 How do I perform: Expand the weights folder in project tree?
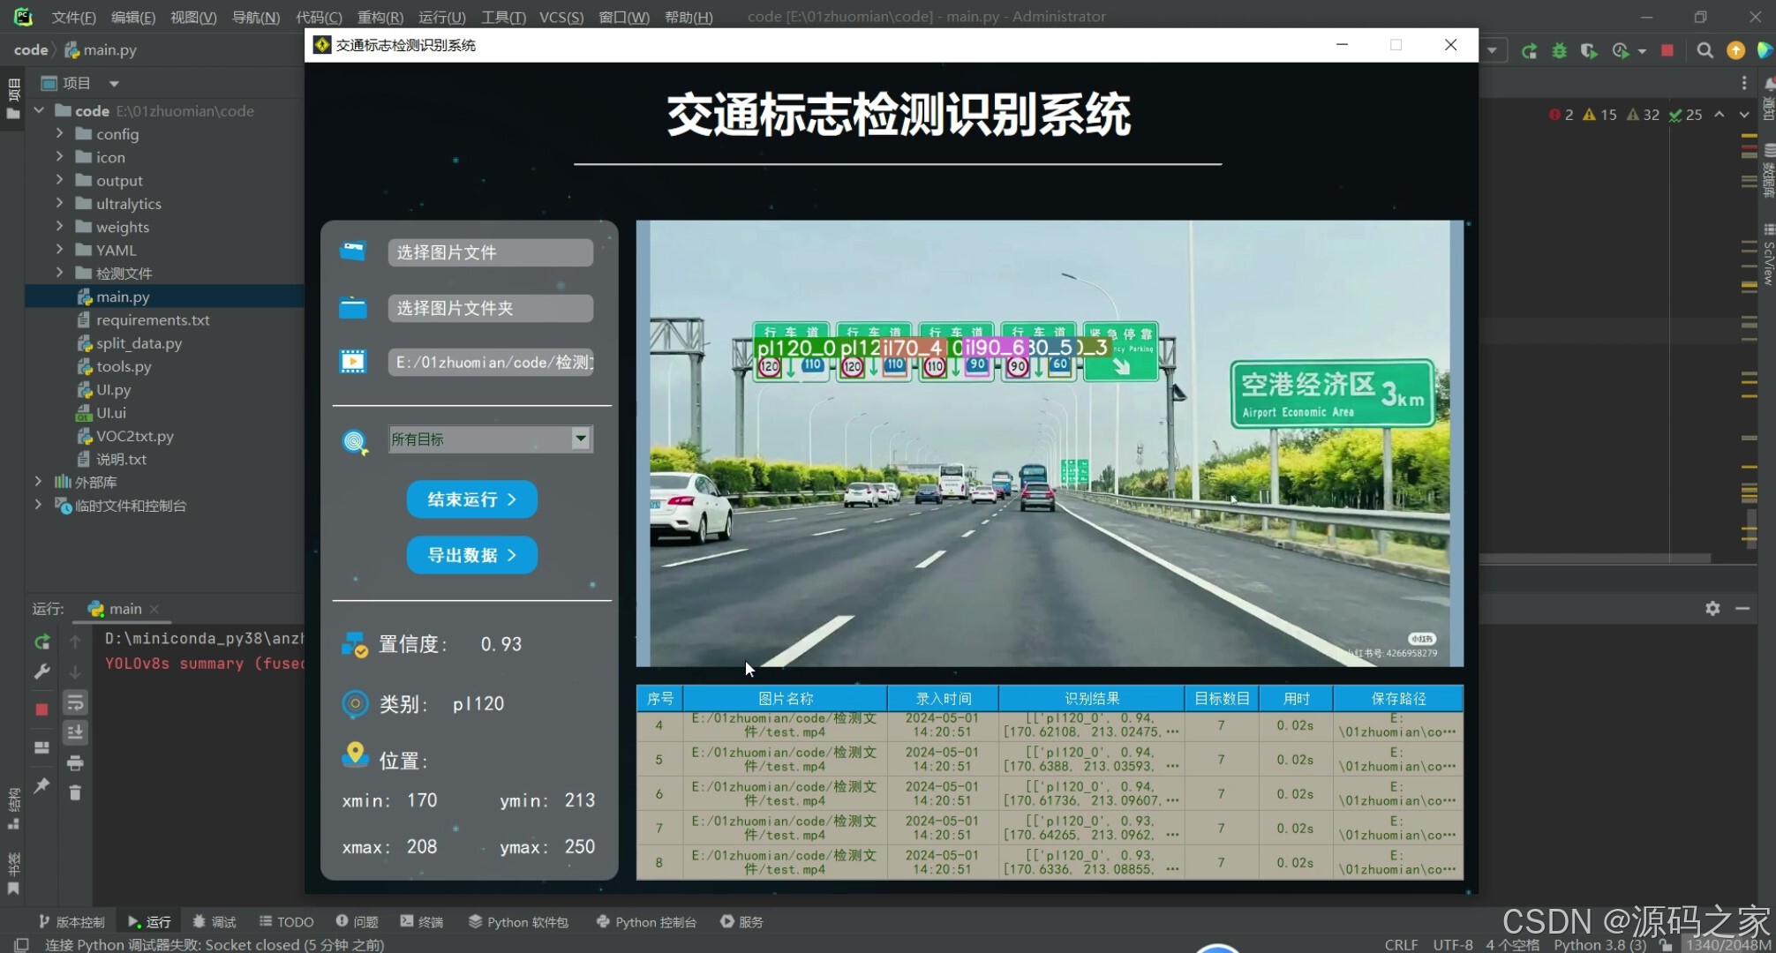point(59,227)
